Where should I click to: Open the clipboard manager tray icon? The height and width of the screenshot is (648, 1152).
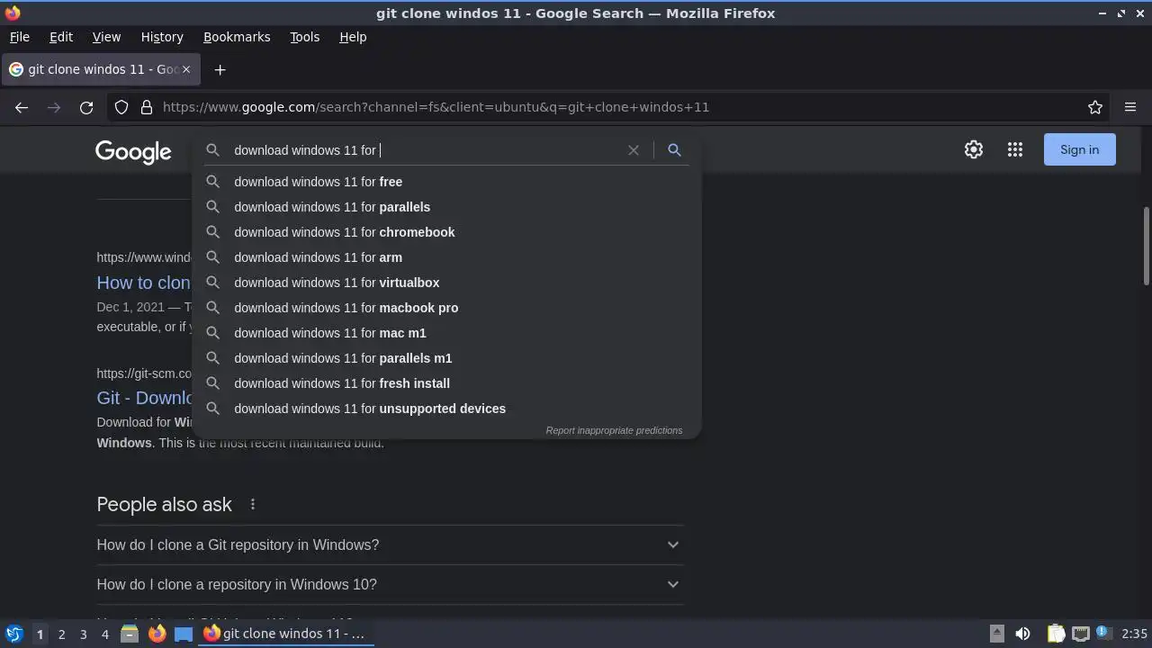[x=1057, y=634]
